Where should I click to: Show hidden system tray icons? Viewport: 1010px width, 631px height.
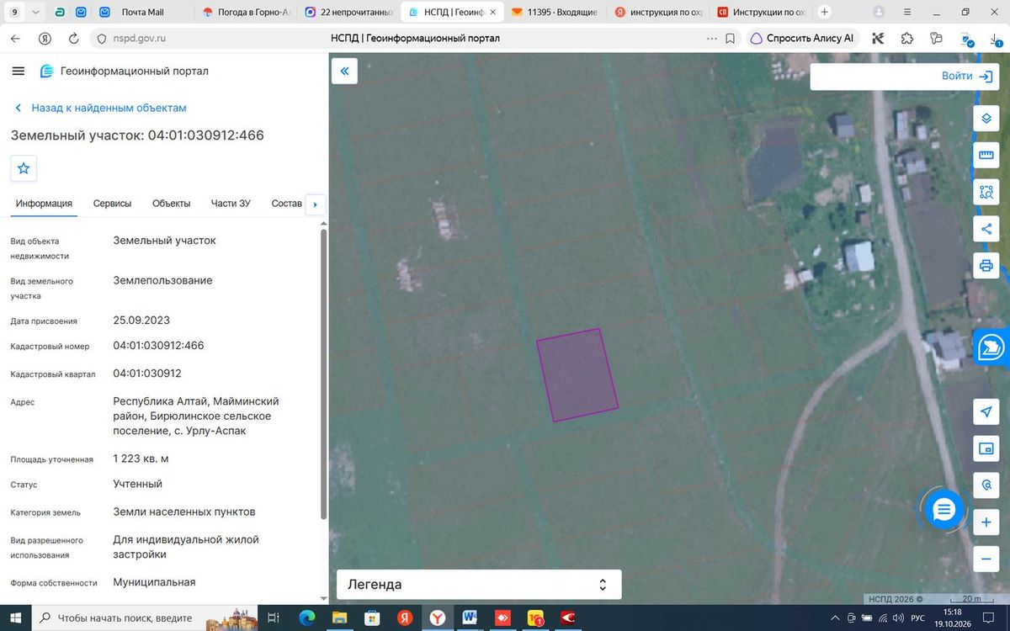point(834,618)
